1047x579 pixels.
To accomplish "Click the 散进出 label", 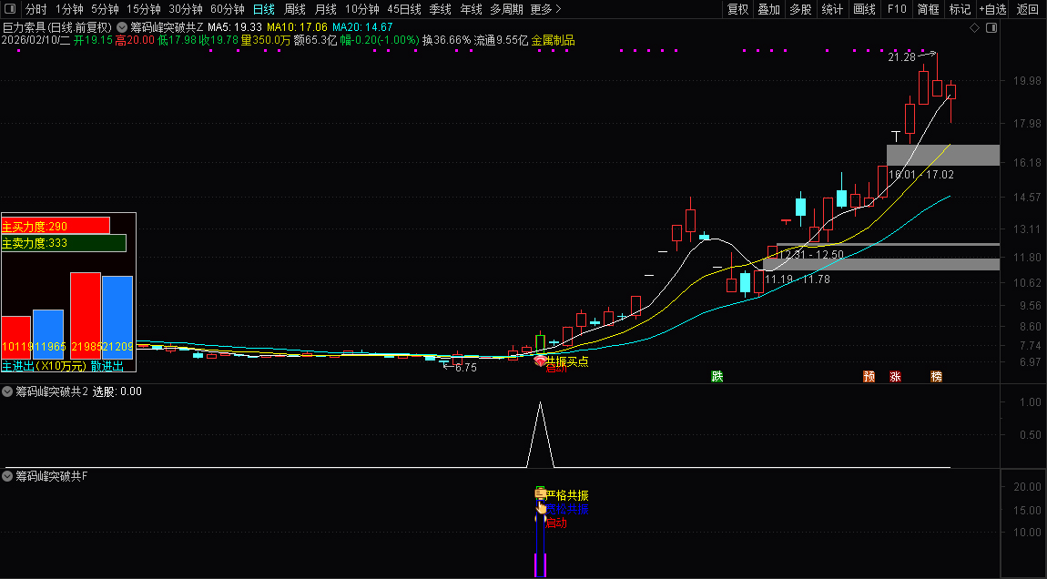I will pyautogui.click(x=107, y=366).
